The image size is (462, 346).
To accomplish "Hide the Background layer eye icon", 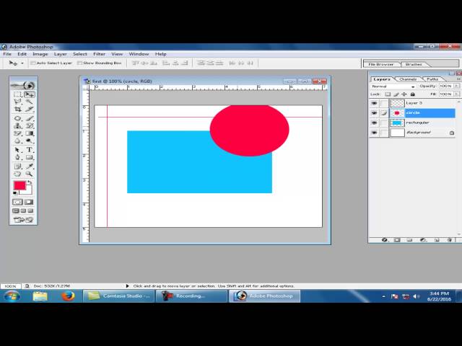I will pyautogui.click(x=374, y=133).
